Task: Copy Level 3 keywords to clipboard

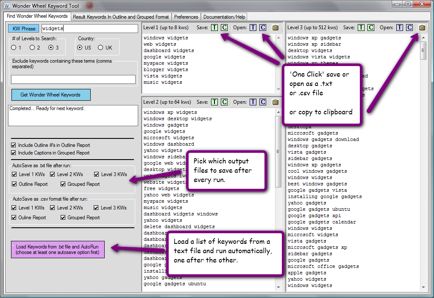Action: pos(422,28)
